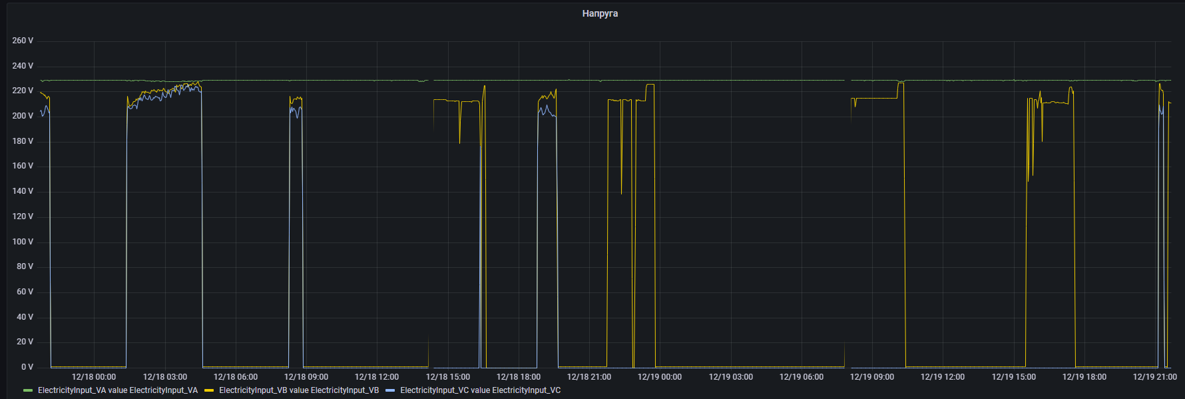Click the 12/18 03:00 time label
1185x399 pixels.
(165, 377)
